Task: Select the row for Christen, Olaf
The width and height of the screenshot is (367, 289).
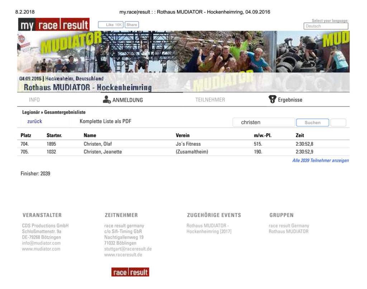Action: (183, 144)
